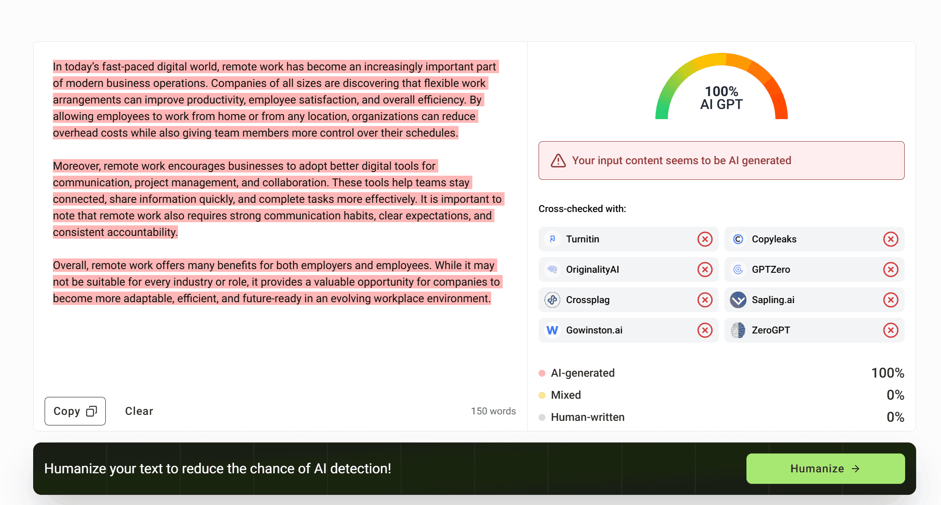Click the GPTZero logo icon
This screenshot has height=505, width=941.
tap(738, 270)
